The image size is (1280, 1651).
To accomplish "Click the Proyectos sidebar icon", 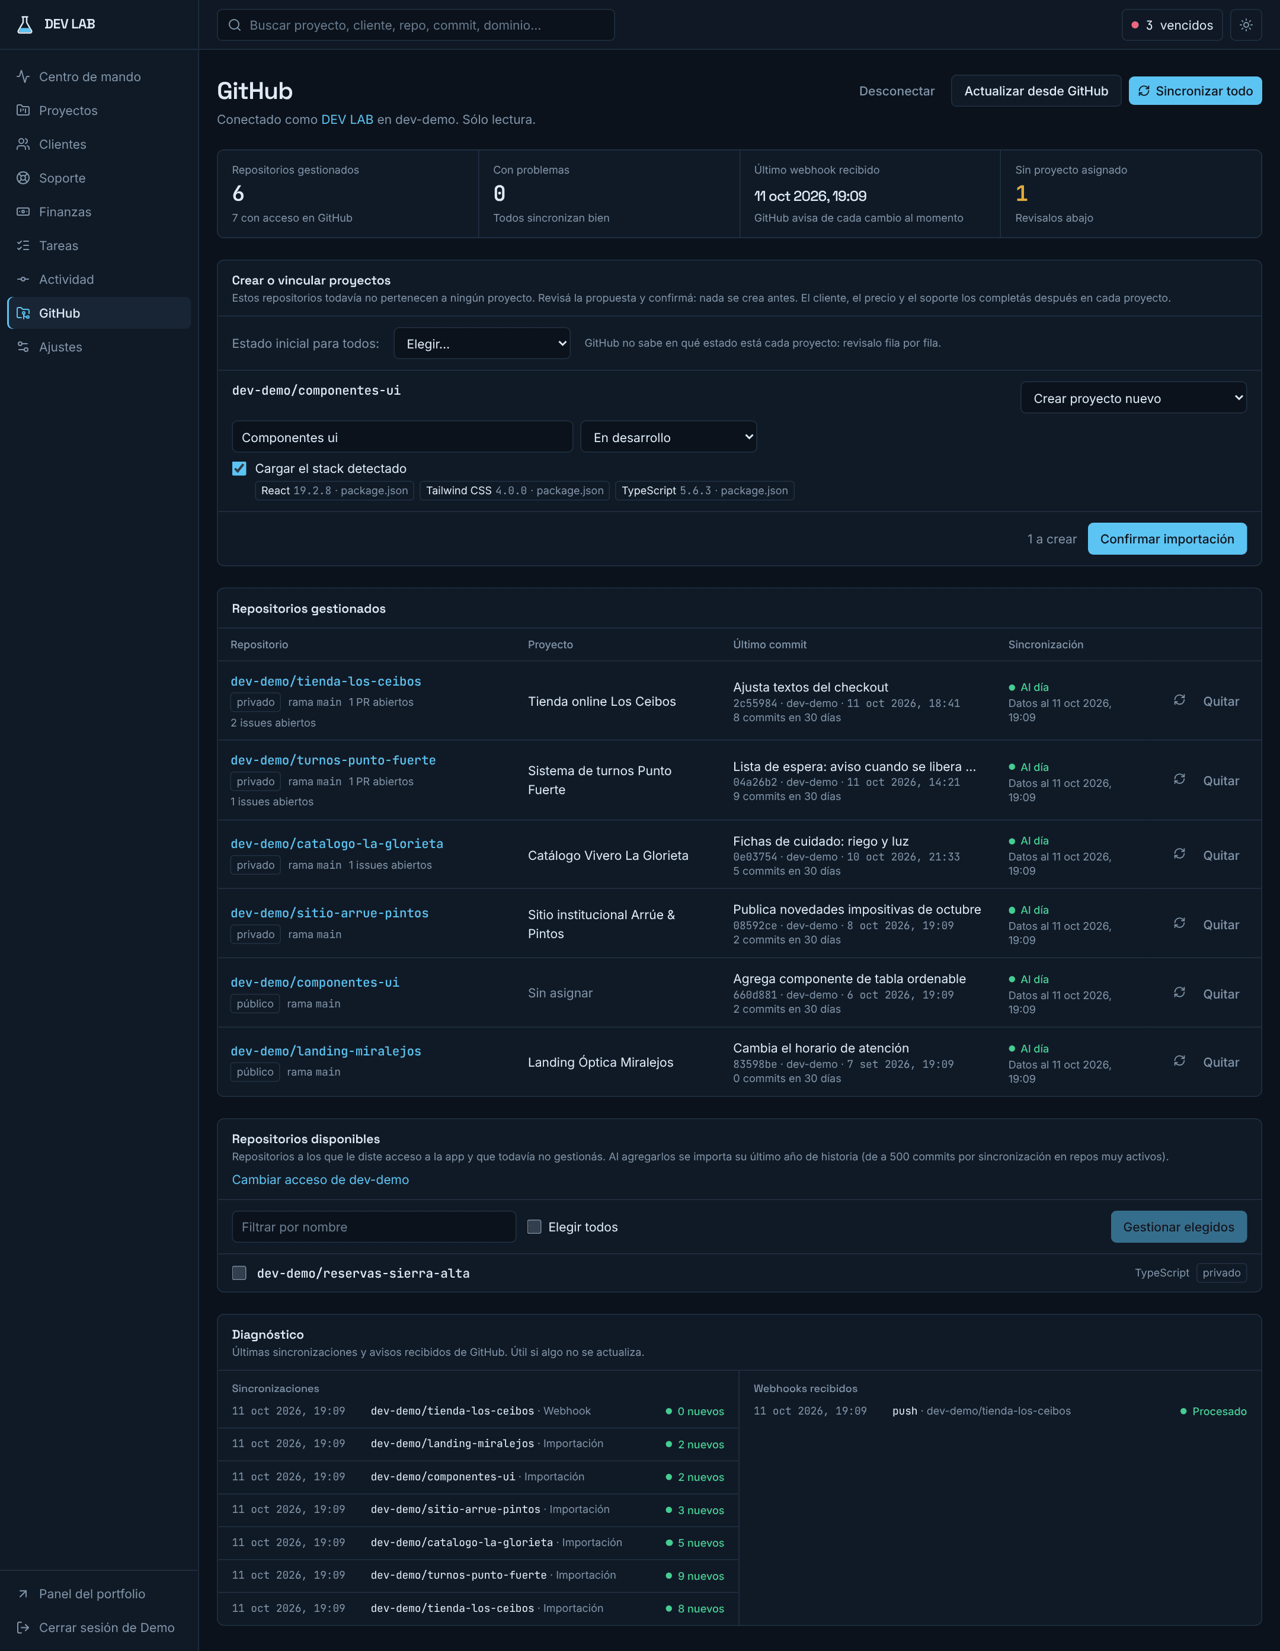I will (x=24, y=110).
